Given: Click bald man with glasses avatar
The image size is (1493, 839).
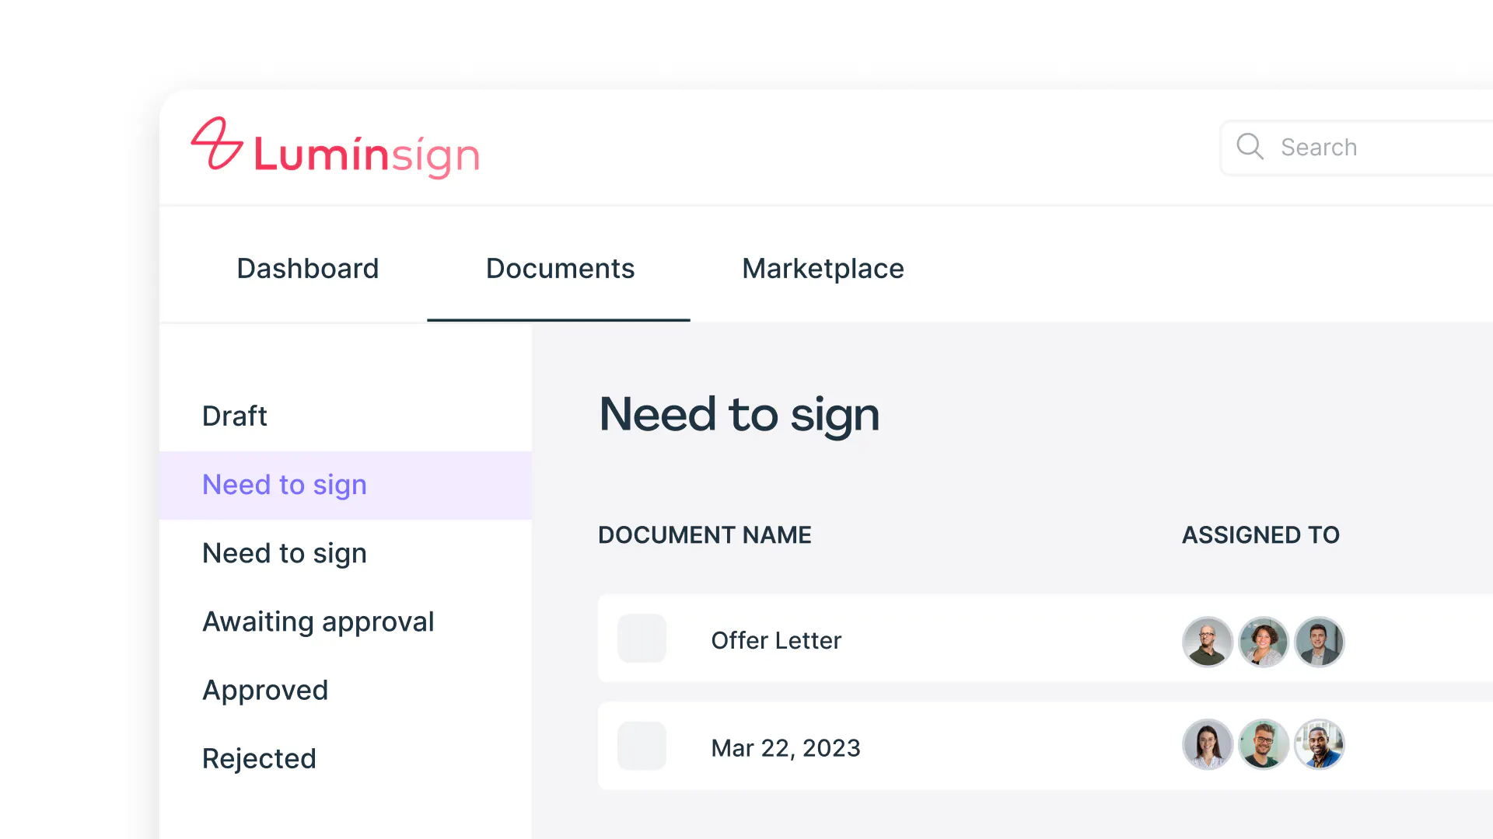Looking at the screenshot, I should (x=1207, y=642).
